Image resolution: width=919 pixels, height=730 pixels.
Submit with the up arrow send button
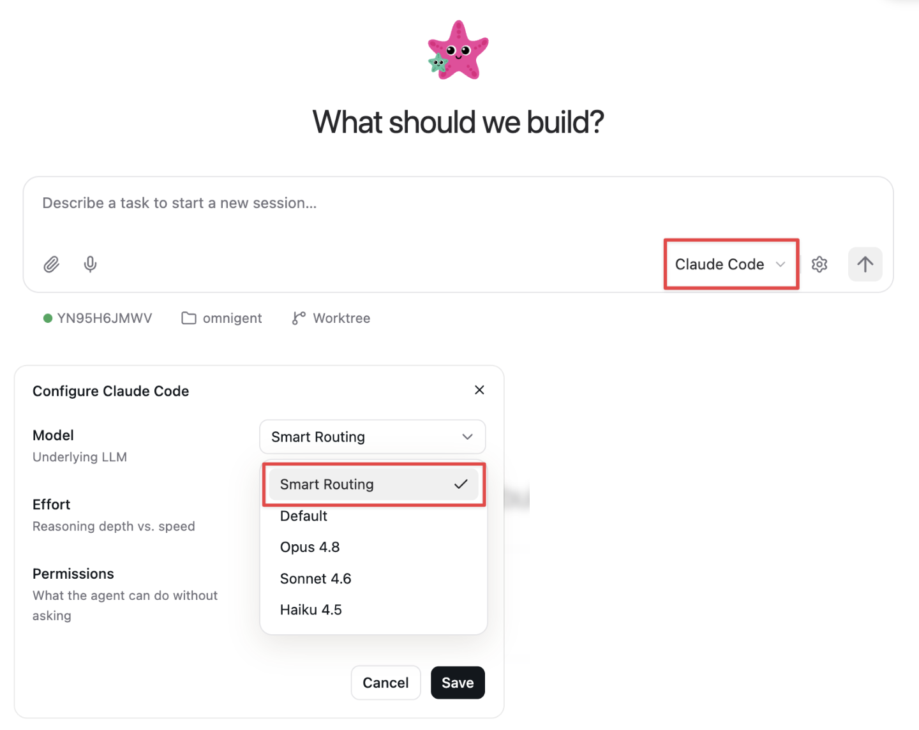tap(865, 264)
